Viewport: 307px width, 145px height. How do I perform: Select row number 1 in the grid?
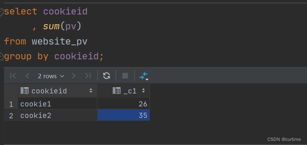(x=11, y=104)
